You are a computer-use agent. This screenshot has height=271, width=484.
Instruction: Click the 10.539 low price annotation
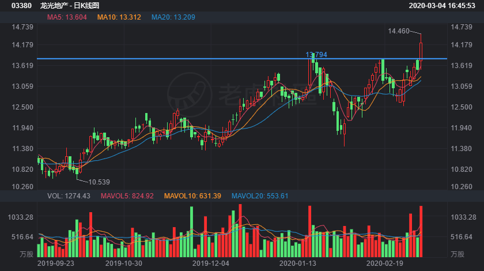pos(99,182)
